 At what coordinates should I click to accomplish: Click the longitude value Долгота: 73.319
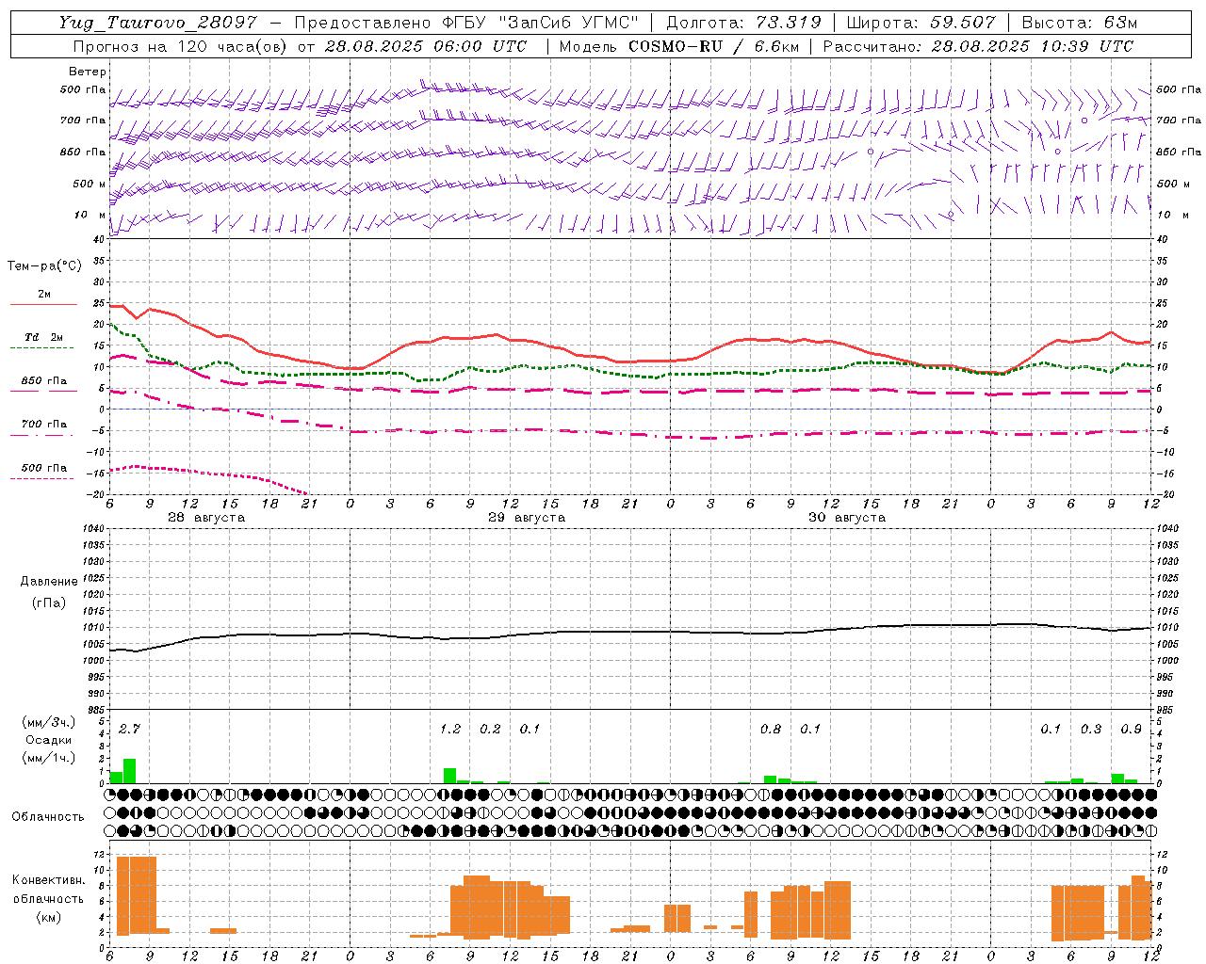743,23
